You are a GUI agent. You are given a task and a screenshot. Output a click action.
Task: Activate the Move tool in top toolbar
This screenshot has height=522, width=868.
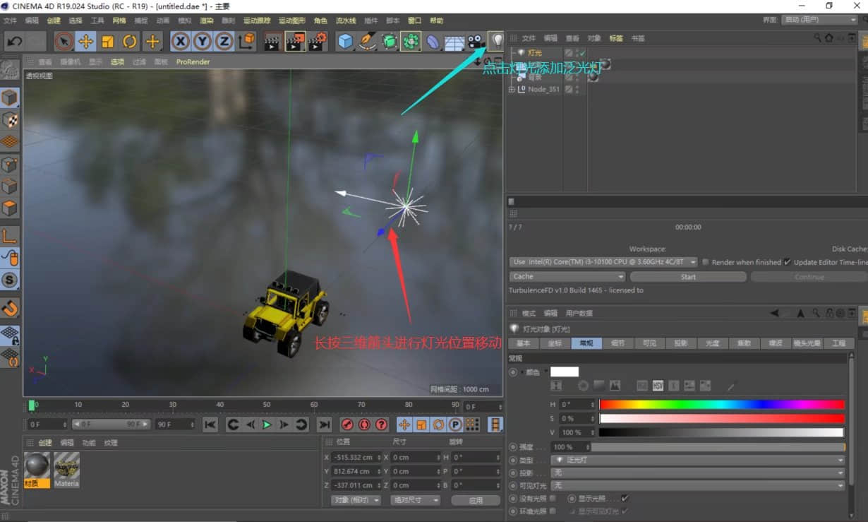click(85, 42)
